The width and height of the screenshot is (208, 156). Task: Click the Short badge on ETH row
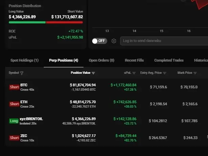[x=14, y=104]
